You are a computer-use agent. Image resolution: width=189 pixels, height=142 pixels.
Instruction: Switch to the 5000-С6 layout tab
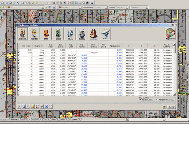click(x=54, y=119)
